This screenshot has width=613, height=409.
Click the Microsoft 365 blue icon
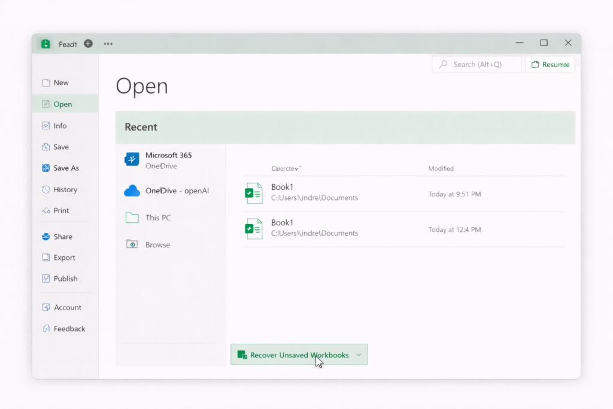tap(132, 159)
